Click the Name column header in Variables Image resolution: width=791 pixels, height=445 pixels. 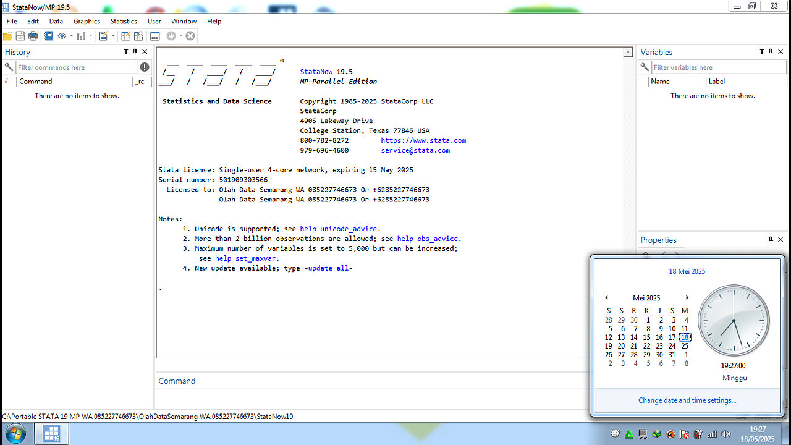pos(677,82)
